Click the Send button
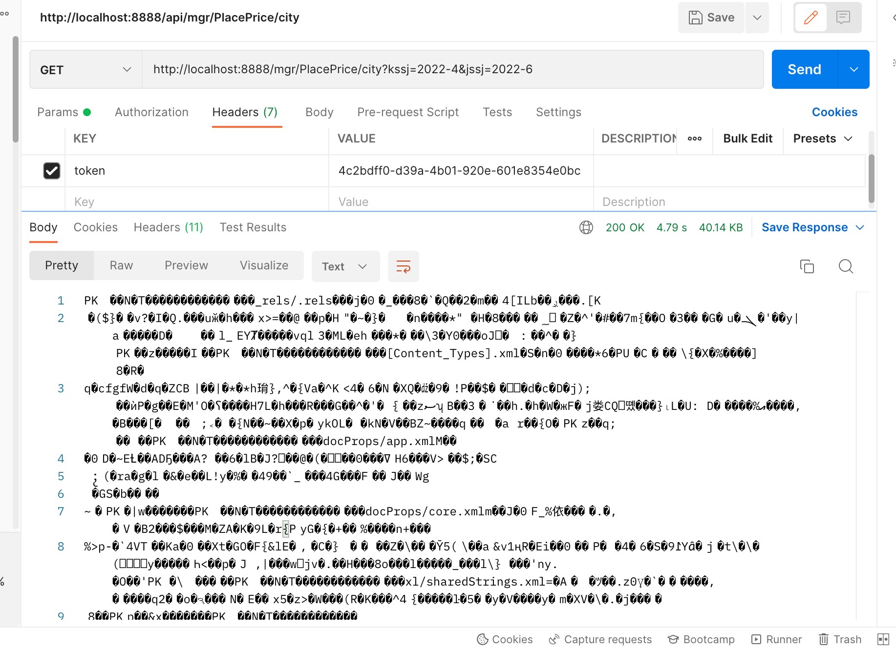896x650 pixels. [x=805, y=69]
